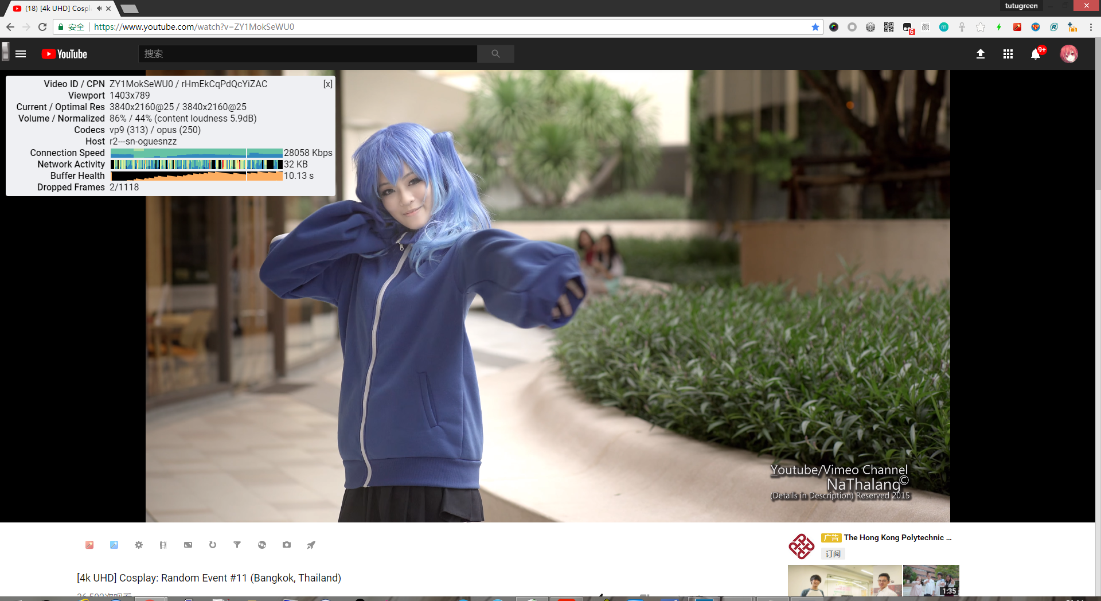Click the film strip icon under the video
1101x601 pixels.
click(163, 545)
